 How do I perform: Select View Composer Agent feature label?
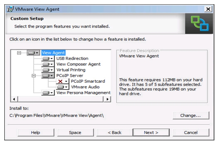coord(78,64)
